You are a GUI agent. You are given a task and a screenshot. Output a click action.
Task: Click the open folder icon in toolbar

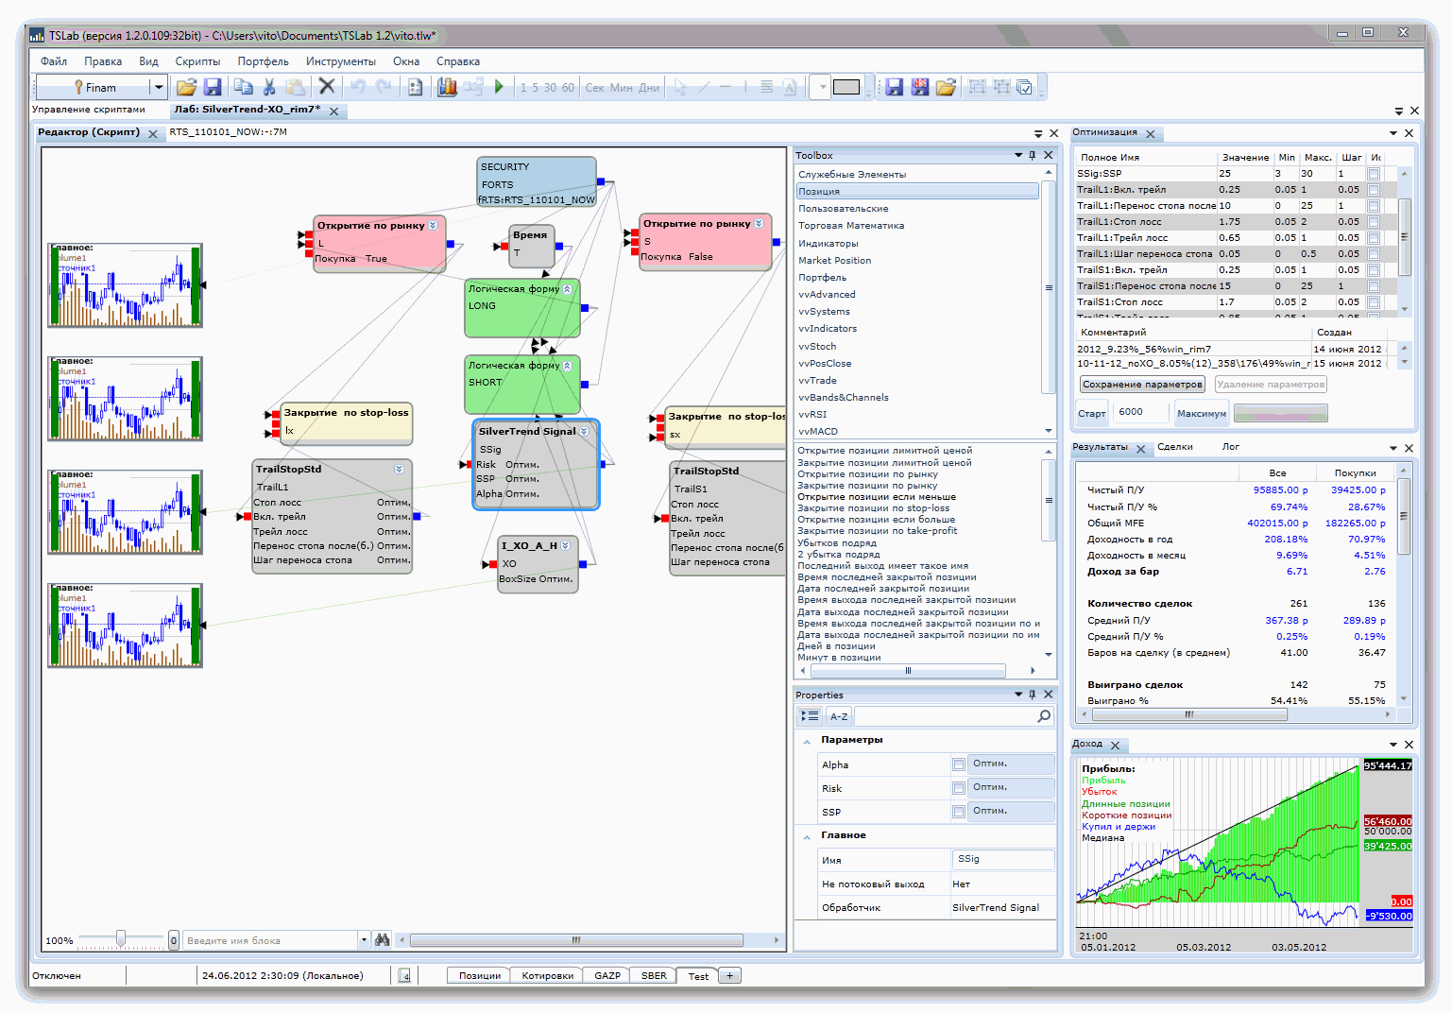(x=186, y=87)
